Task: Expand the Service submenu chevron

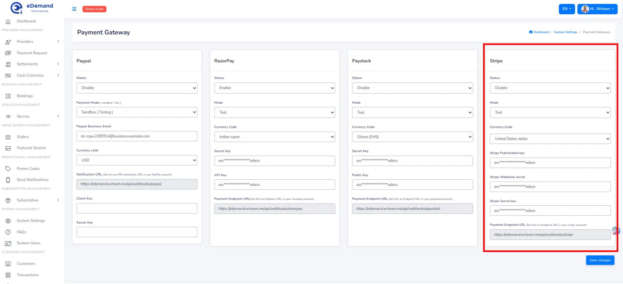Action: (x=58, y=116)
